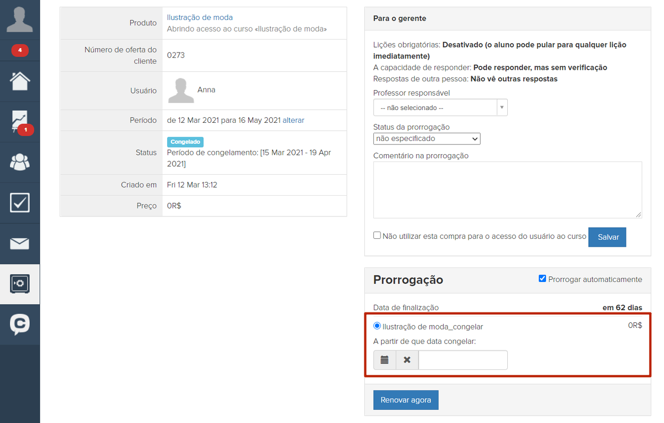Check 'Não utilizar esta compra' checkbox

pos(377,236)
